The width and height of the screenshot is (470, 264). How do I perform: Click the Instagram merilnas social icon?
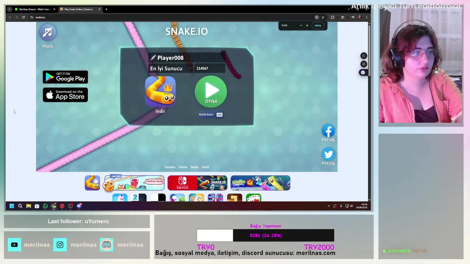[x=60, y=245]
